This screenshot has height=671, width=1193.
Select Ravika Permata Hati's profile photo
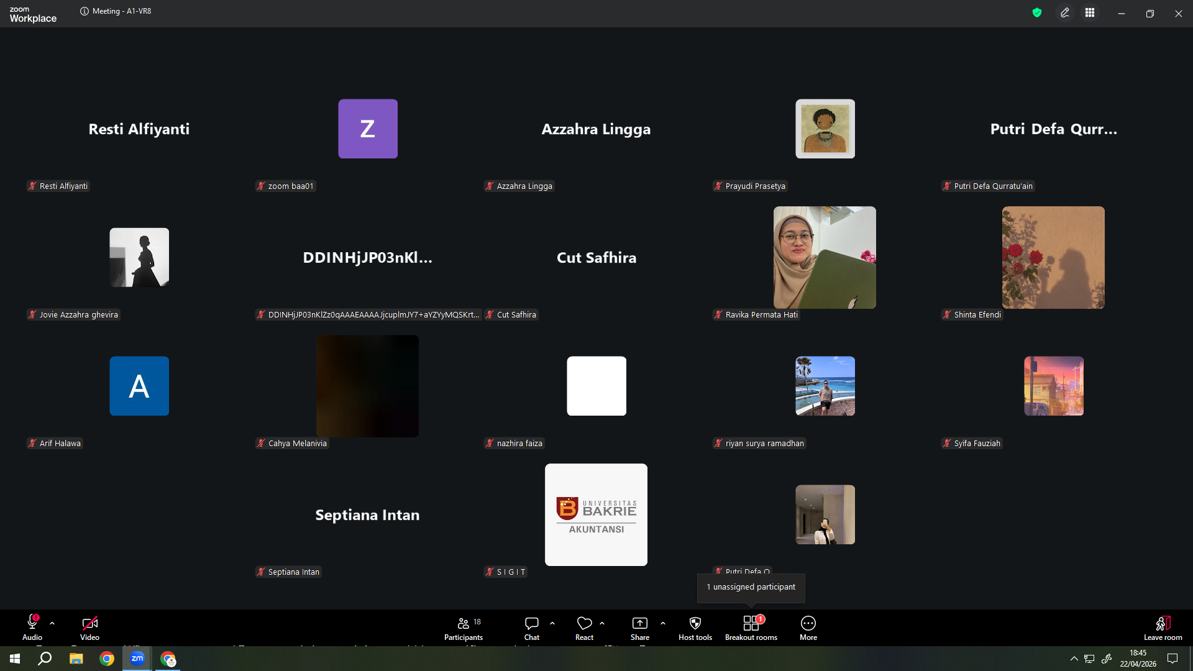pos(825,257)
